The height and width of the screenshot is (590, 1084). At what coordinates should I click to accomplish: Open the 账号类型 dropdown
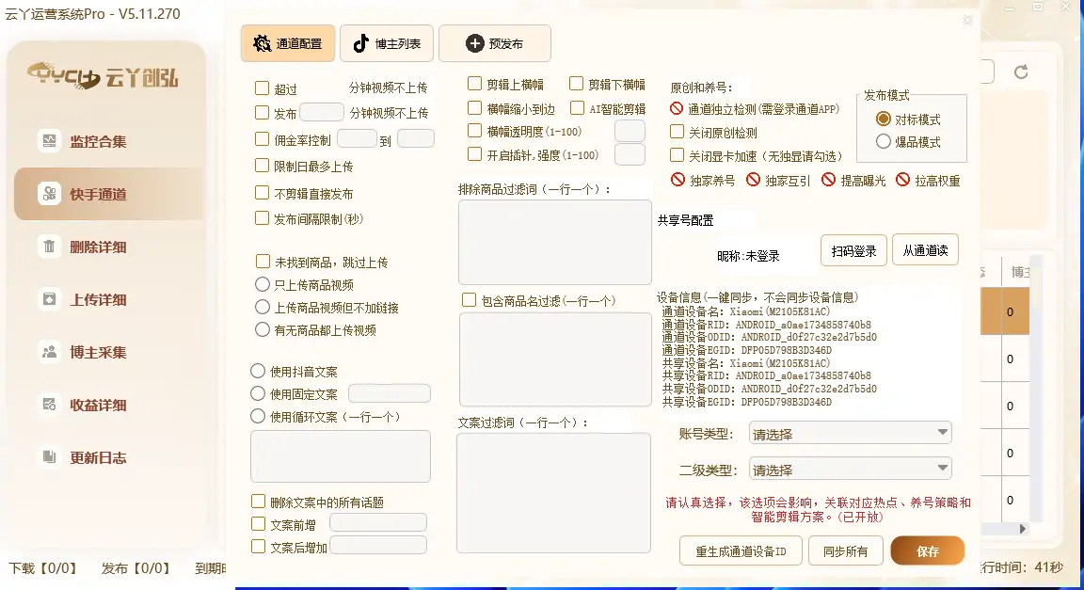[x=851, y=433]
